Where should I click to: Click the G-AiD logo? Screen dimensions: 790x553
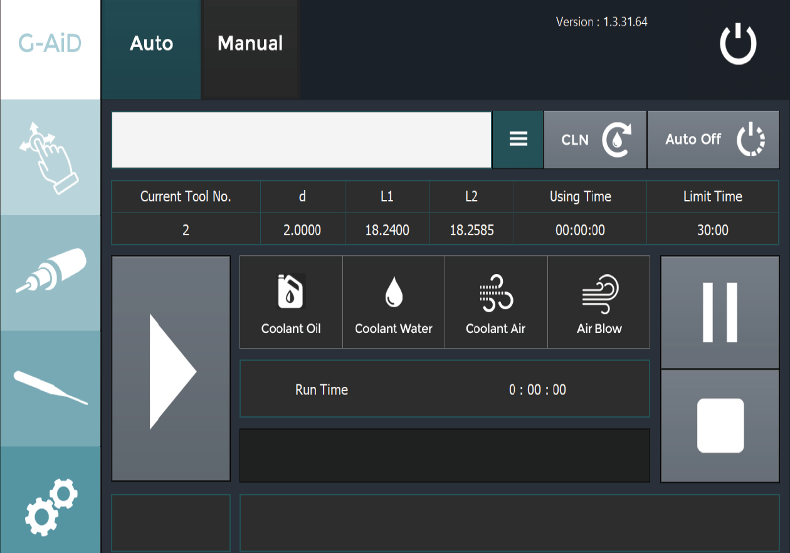(x=50, y=44)
